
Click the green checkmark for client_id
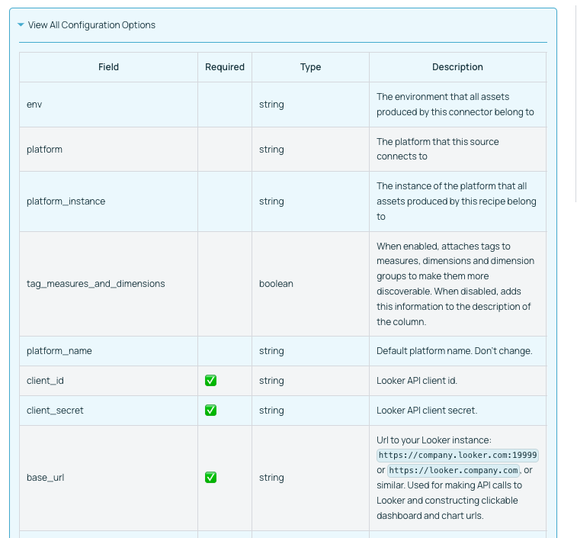(x=211, y=381)
